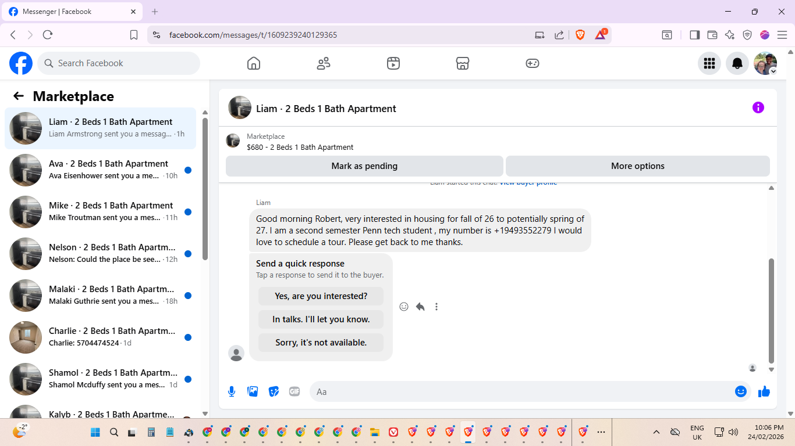
Task: Open Gaming controller icon
Action: (533, 63)
